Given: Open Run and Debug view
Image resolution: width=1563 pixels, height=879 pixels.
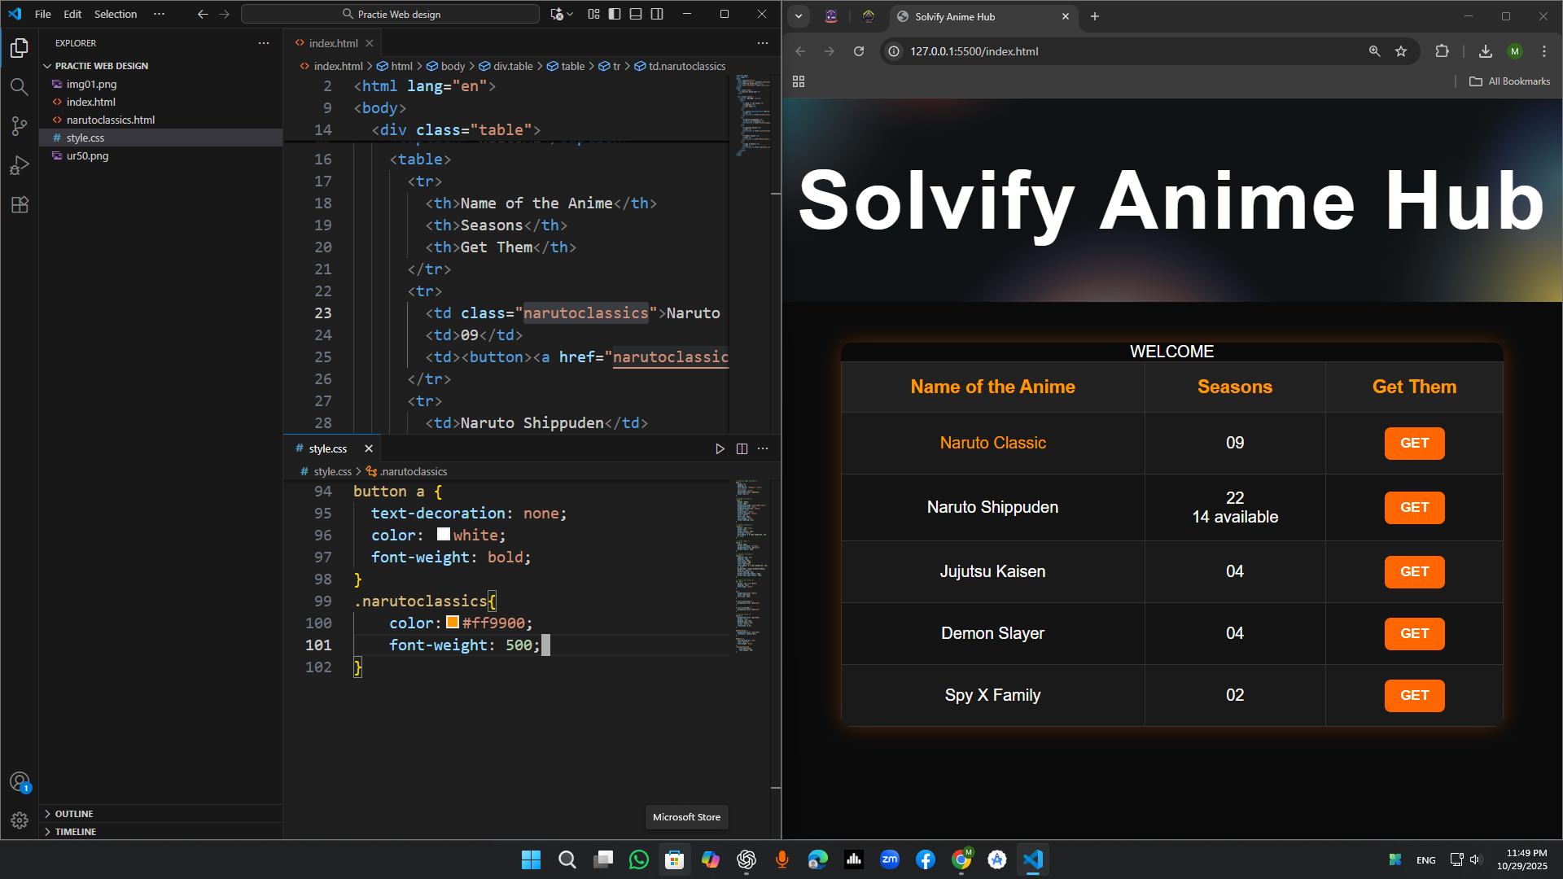Looking at the screenshot, I should (20, 165).
